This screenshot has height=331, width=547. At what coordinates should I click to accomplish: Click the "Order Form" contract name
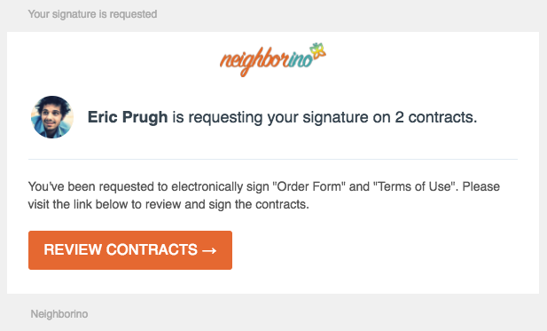(x=309, y=186)
